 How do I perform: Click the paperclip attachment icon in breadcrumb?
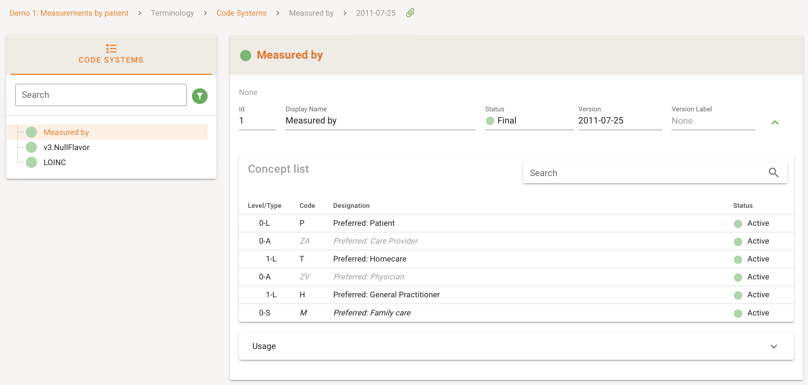pyautogui.click(x=410, y=13)
